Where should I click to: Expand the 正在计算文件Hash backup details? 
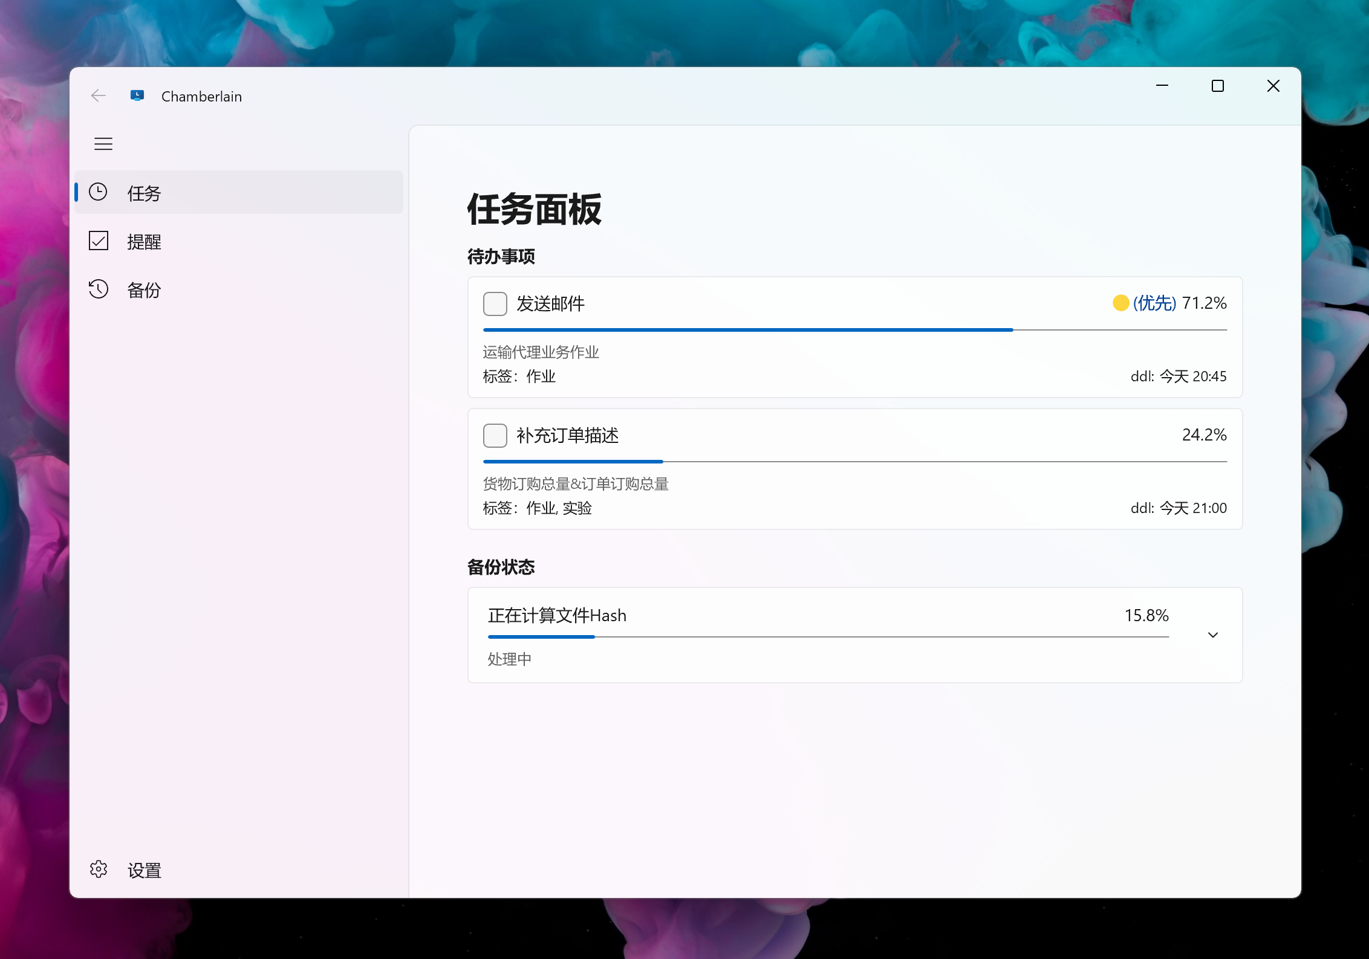[1212, 634]
